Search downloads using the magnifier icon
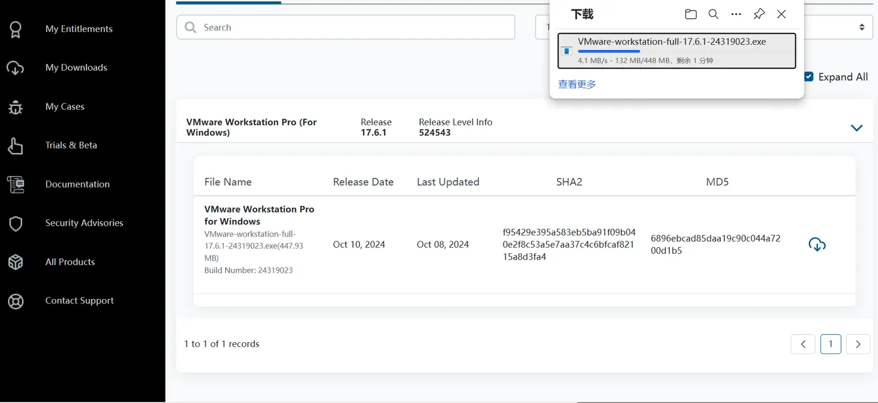The height and width of the screenshot is (403, 878). tap(713, 14)
